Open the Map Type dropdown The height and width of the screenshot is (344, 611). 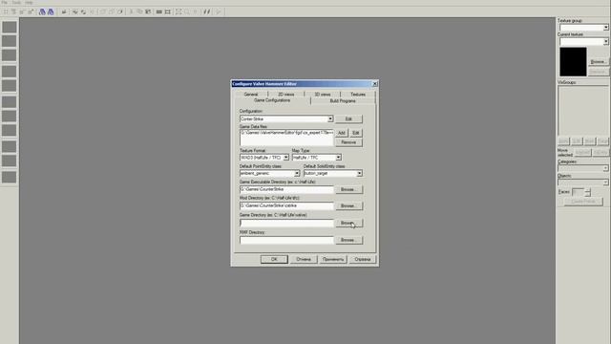click(317, 157)
